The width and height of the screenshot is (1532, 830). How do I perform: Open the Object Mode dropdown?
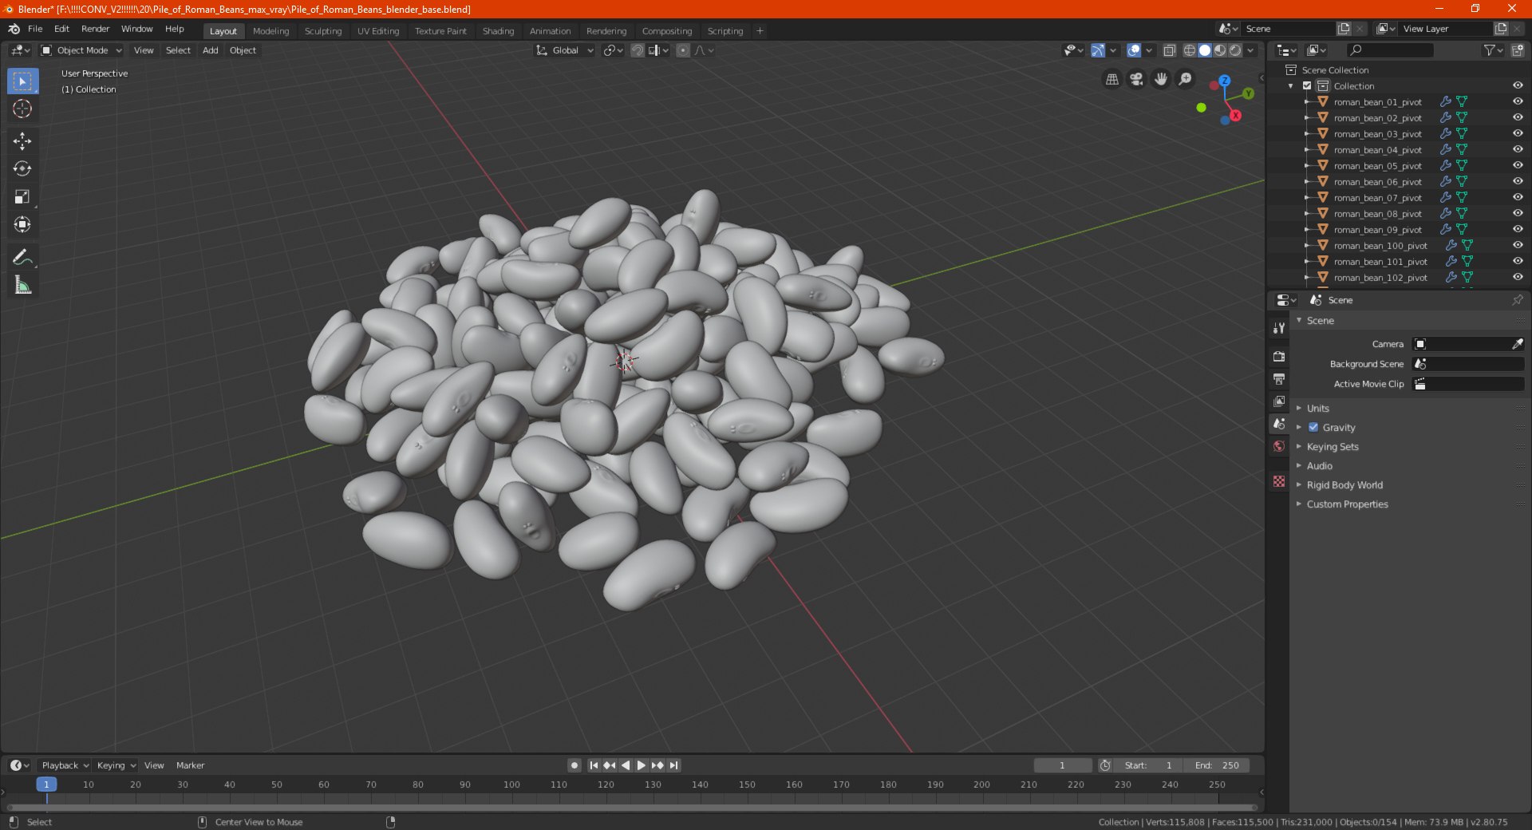[x=81, y=50]
